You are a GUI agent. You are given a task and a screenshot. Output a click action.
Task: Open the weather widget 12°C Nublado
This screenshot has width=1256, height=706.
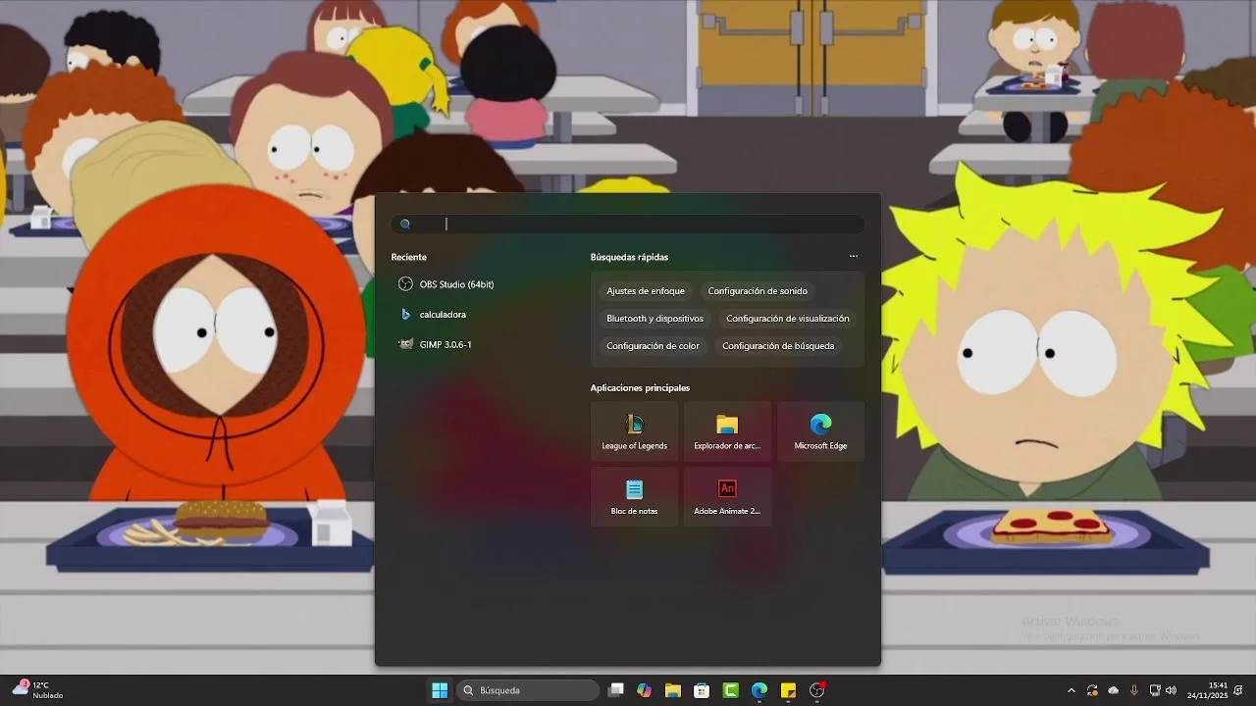pyautogui.click(x=39, y=690)
